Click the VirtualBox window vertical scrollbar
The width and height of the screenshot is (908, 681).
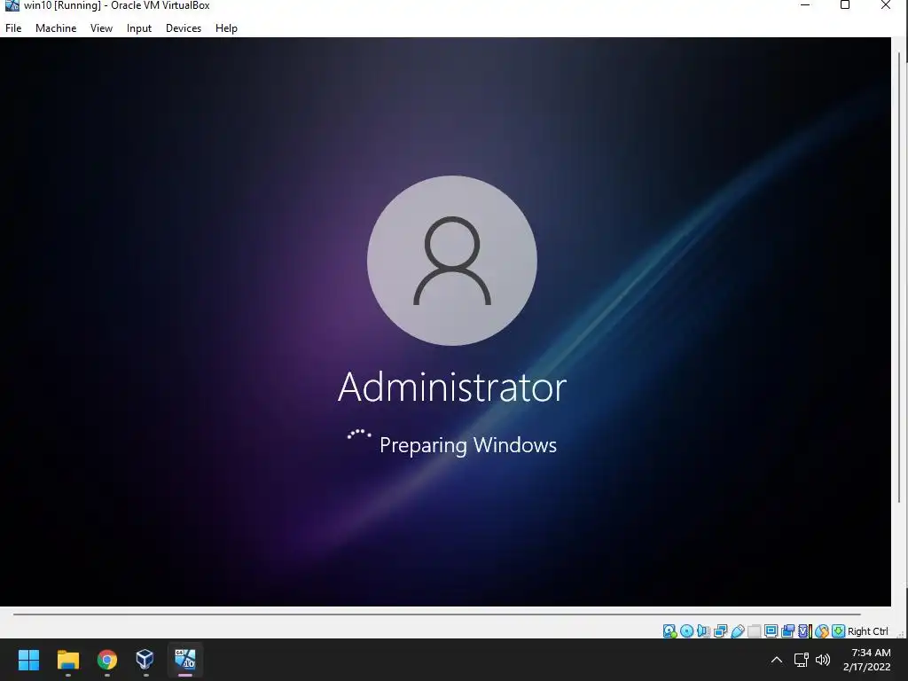899,278
